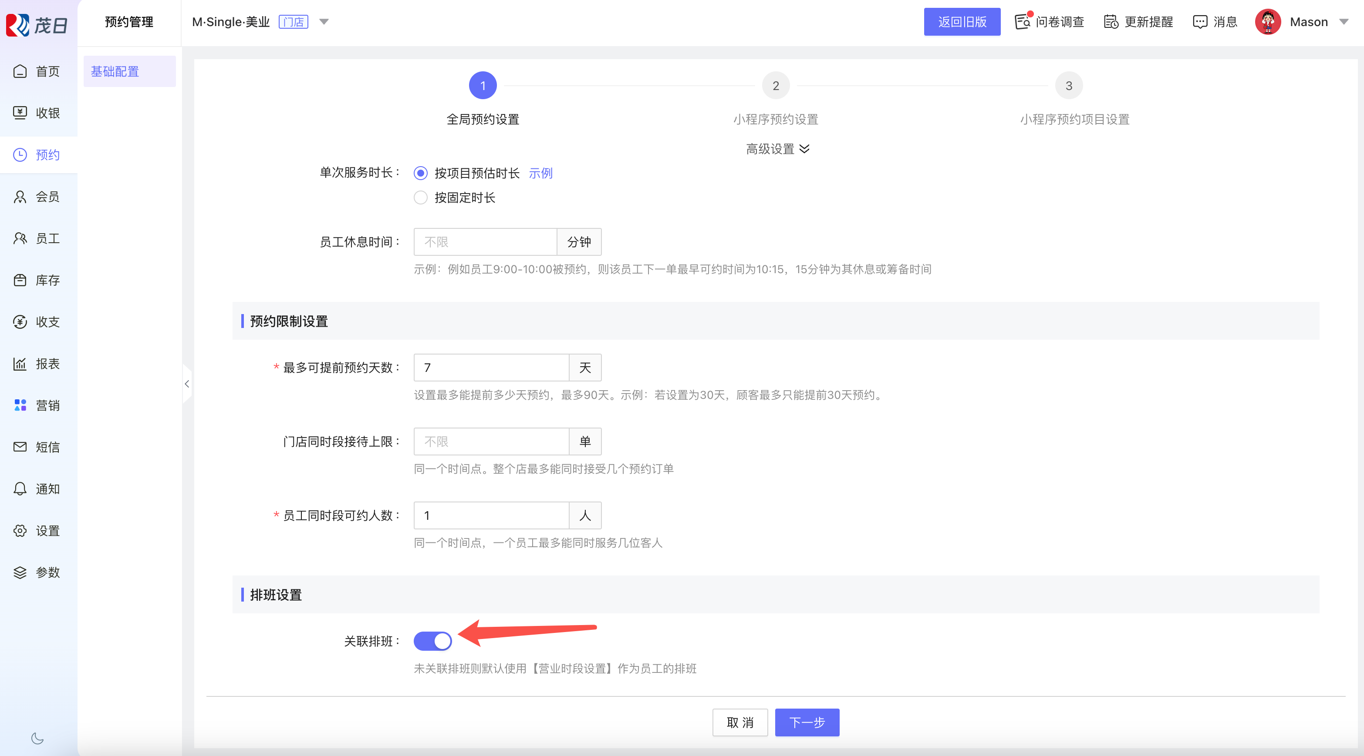Click the 库存 inventory icon
Viewport: 1364px width, 756px height.
(x=20, y=281)
